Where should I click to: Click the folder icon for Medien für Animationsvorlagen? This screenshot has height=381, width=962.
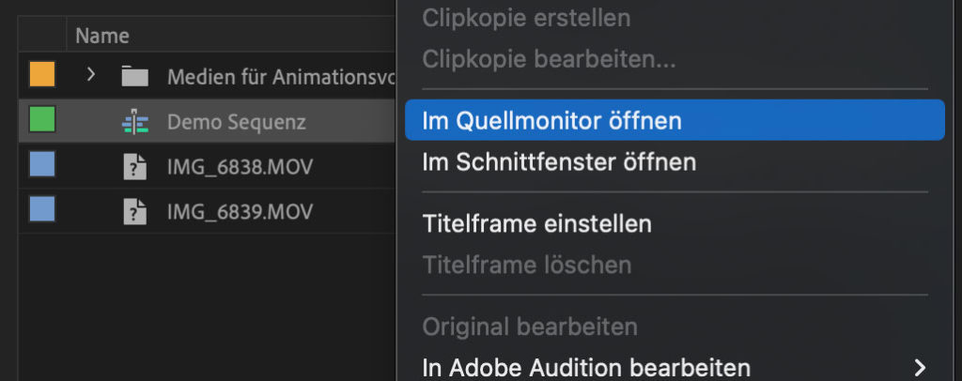[x=135, y=75]
